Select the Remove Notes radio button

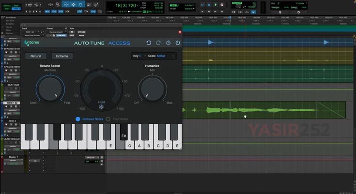77,119
